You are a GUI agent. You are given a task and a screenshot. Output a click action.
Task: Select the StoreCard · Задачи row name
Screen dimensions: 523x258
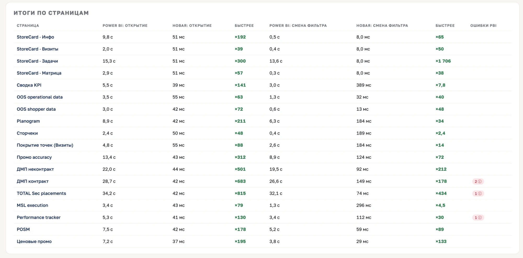click(x=37, y=61)
